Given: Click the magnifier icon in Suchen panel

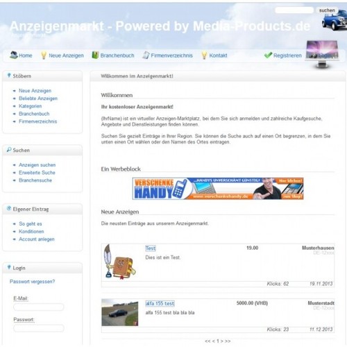Looking at the screenshot, I should 9,150.
